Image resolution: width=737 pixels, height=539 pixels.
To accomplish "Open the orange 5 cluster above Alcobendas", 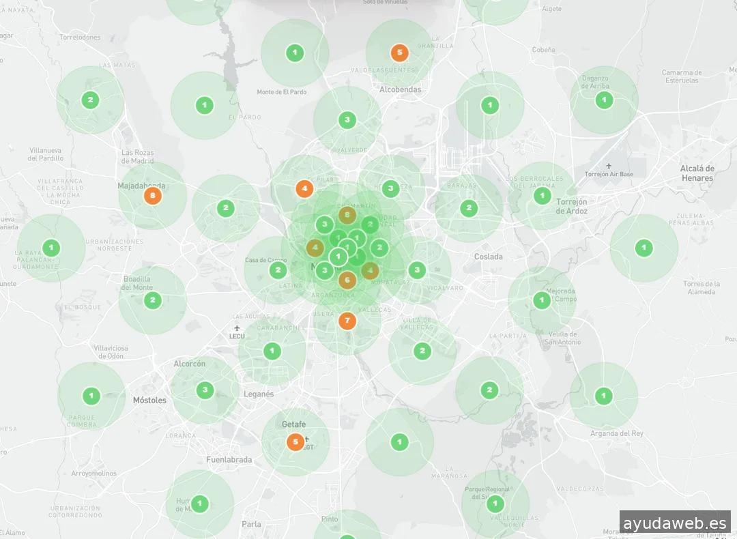I will tap(400, 52).
